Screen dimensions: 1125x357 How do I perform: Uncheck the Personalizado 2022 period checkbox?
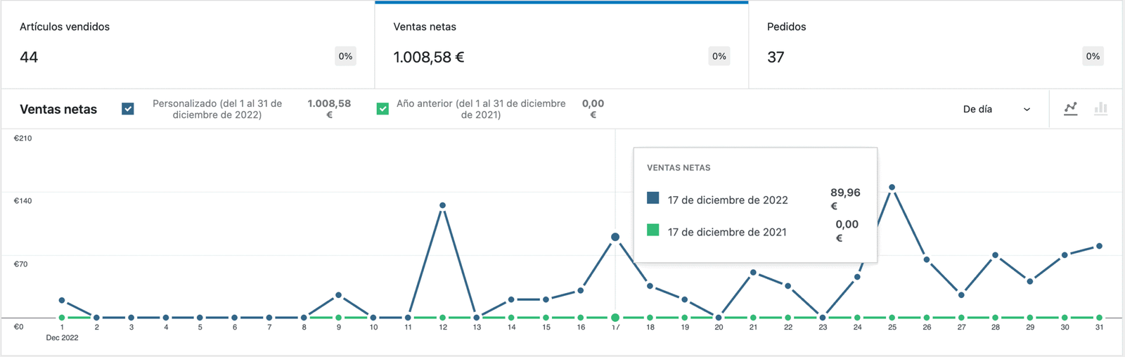(128, 109)
